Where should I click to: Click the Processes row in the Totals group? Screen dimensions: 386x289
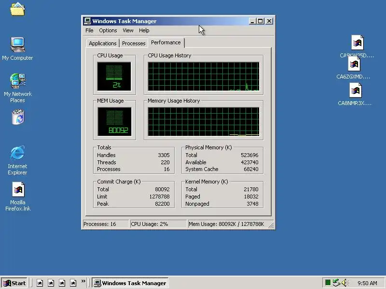click(133, 169)
